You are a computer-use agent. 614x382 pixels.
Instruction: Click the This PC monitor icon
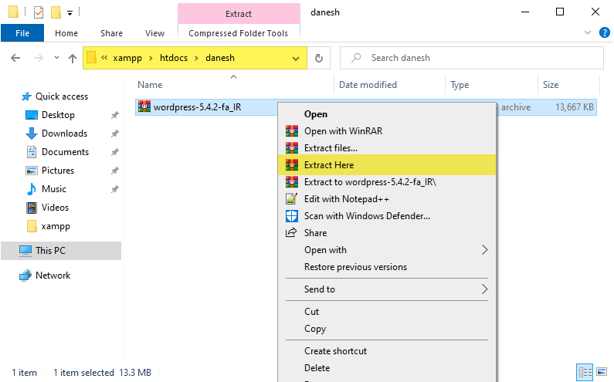tap(25, 251)
